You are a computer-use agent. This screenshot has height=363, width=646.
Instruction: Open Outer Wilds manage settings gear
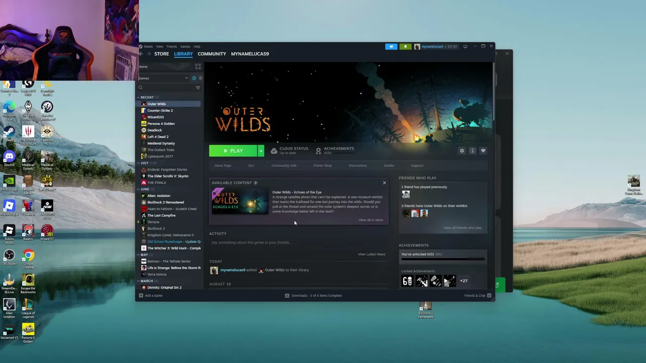(462, 151)
